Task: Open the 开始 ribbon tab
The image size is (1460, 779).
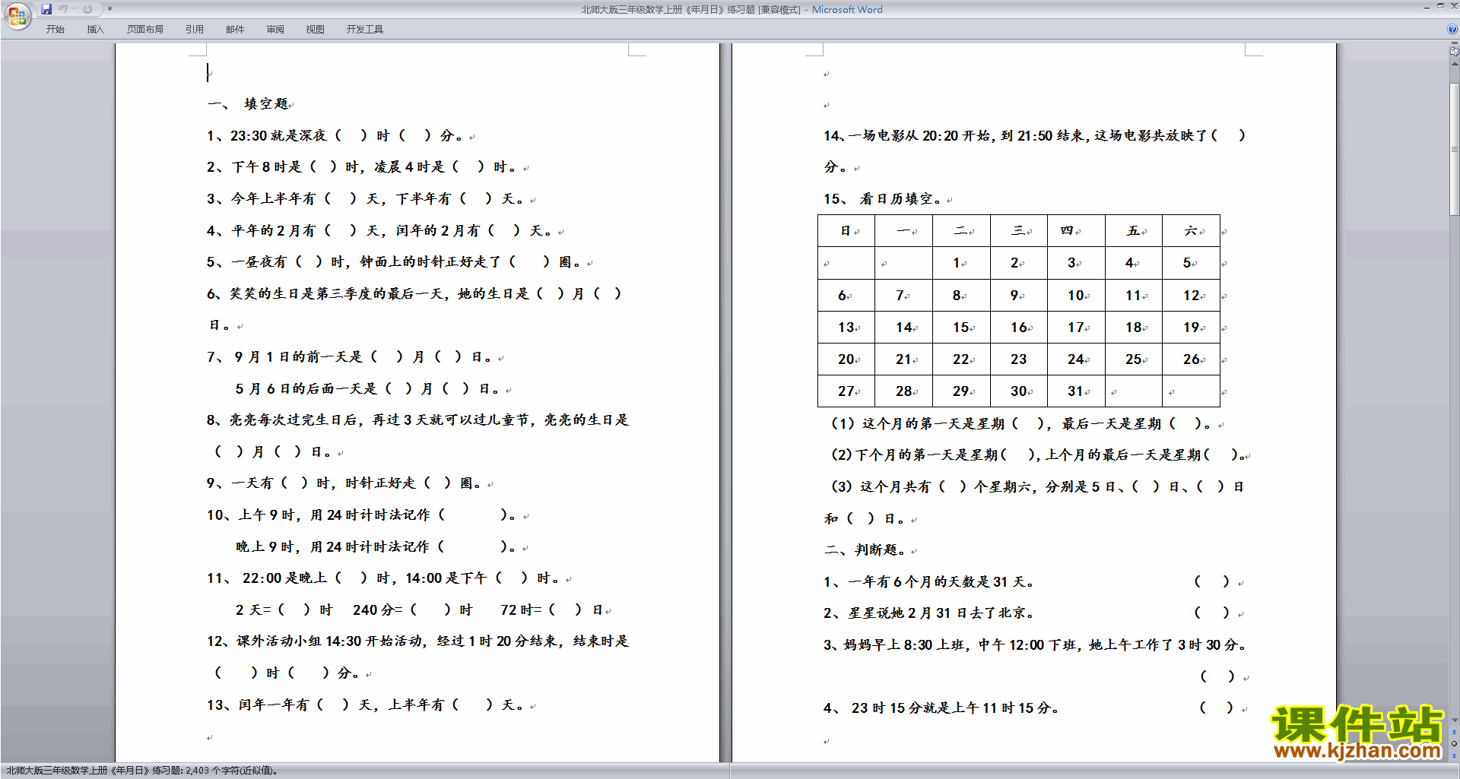Action: point(55,30)
